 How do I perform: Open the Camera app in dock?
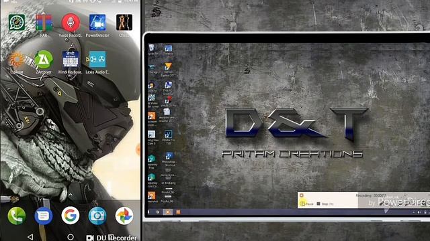(x=97, y=216)
